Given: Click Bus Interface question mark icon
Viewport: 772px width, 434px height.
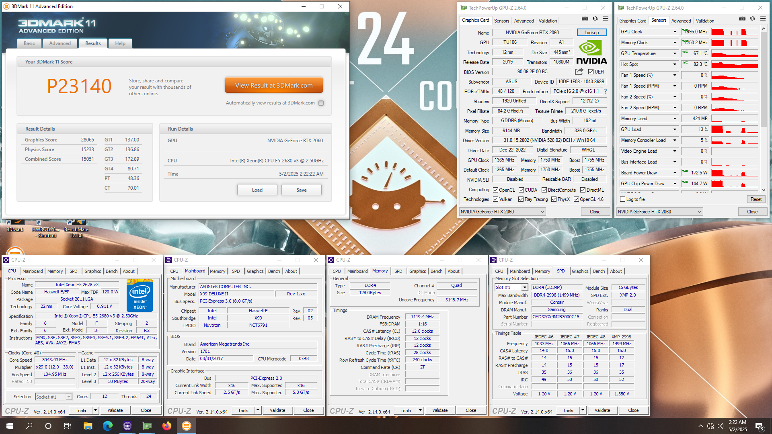Looking at the screenshot, I should coord(606,91).
